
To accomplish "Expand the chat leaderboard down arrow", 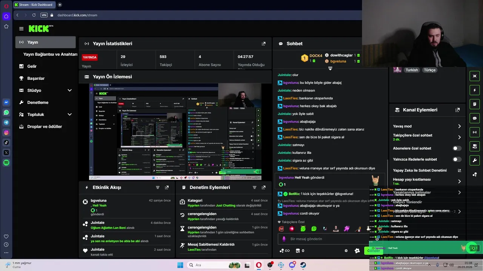I will [x=330, y=69].
